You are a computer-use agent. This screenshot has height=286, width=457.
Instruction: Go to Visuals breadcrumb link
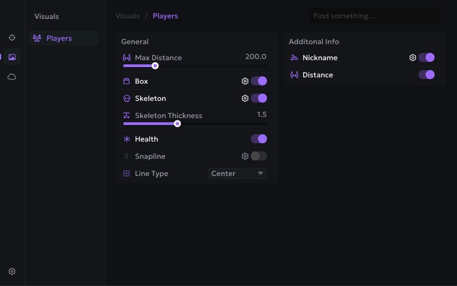pos(127,16)
